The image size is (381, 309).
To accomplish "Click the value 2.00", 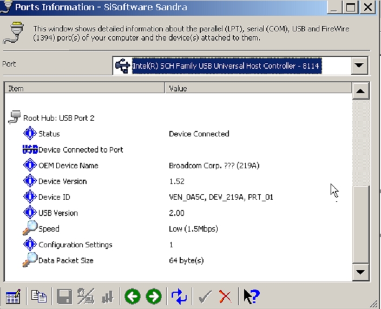I will coord(176,213).
